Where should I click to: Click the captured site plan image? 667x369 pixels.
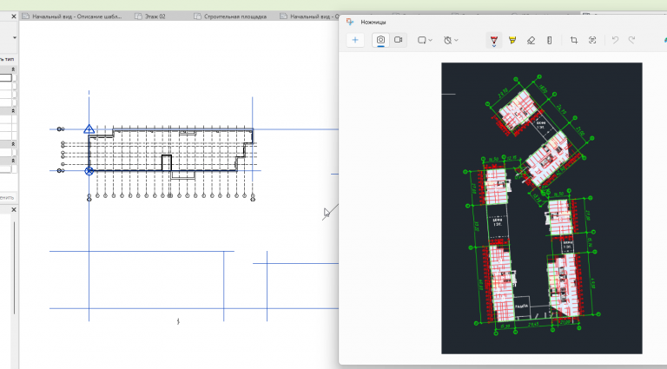[x=542, y=208]
